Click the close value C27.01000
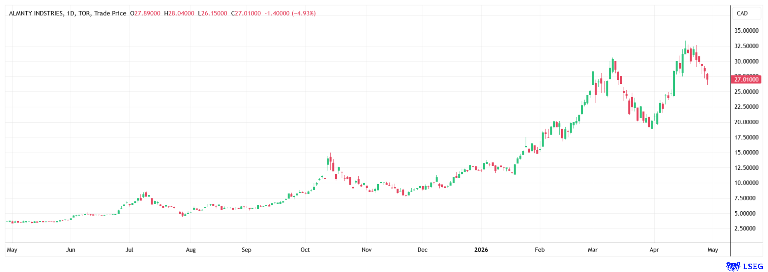 click(246, 13)
